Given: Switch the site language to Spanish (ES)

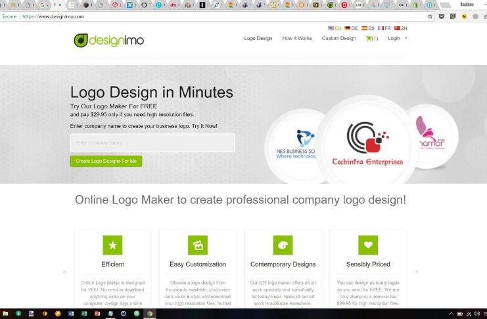Looking at the screenshot, I should pyautogui.click(x=368, y=28).
